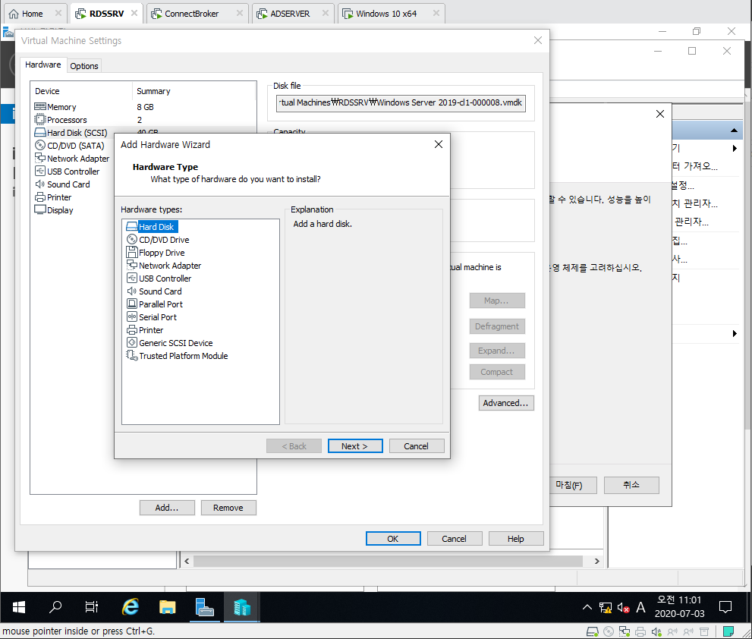Click 마침(F) button in background wizard
This screenshot has width=752, height=639.
click(569, 485)
